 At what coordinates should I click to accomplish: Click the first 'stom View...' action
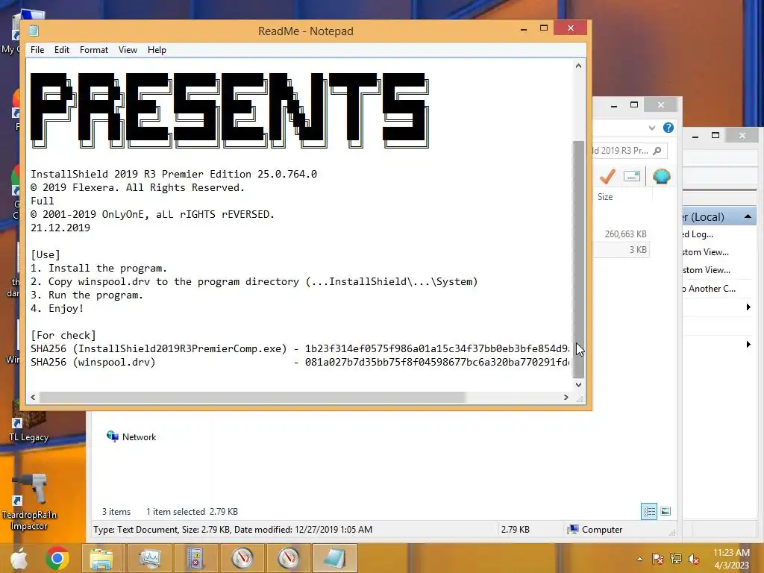tap(705, 252)
